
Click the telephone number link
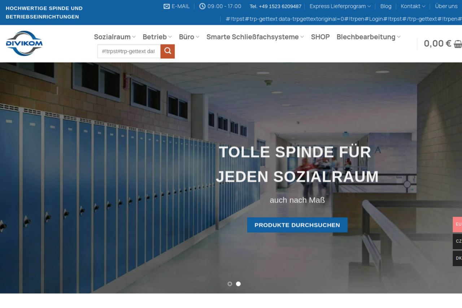pyautogui.click(x=275, y=6)
